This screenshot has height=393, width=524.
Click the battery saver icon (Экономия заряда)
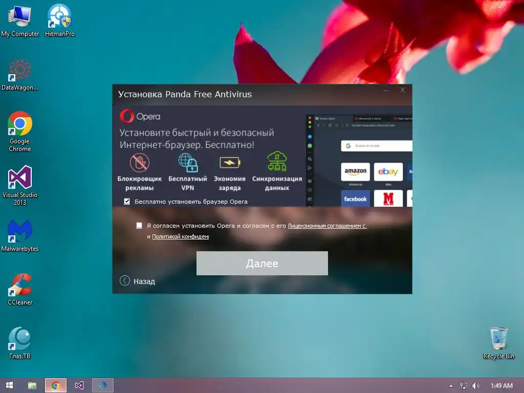(x=230, y=162)
